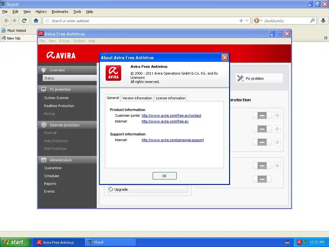This screenshot has width=329, height=247.
Task: Click the tray icon left of the clock
Action: pyautogui.click(x=305, y=242)
